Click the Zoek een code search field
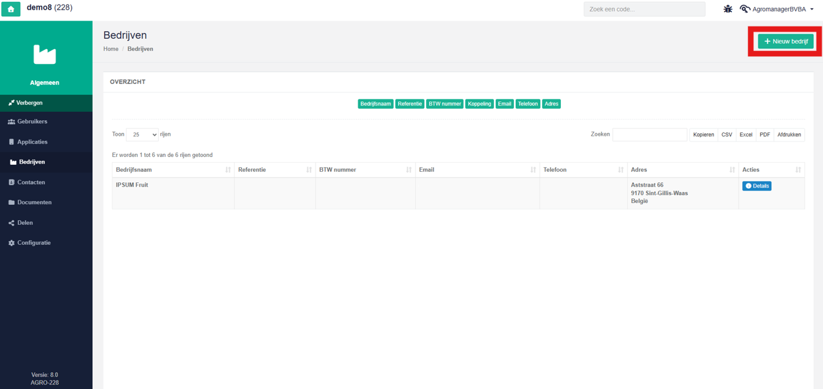This screenshot has width=823, height=389. (x=644, y=9)
